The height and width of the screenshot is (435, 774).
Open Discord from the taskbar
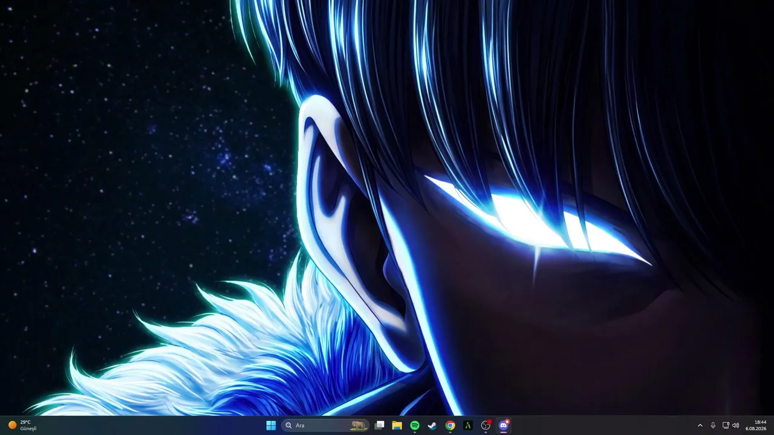click(503, 425)
